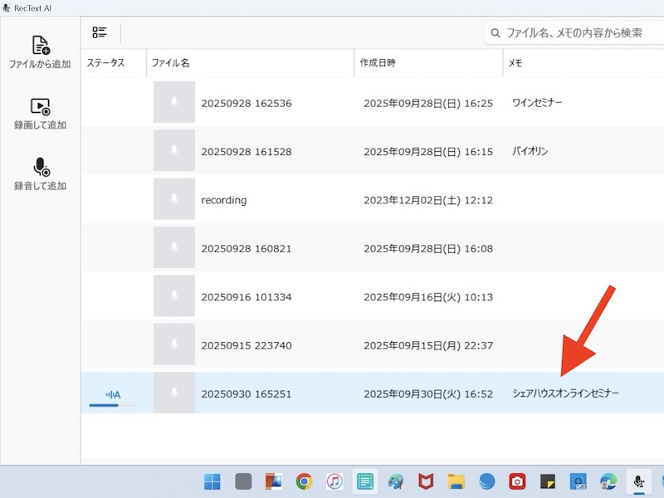Toggle the list selection mode icon
Viewport: 664px width, 498px height.
(x=100, y=33)
